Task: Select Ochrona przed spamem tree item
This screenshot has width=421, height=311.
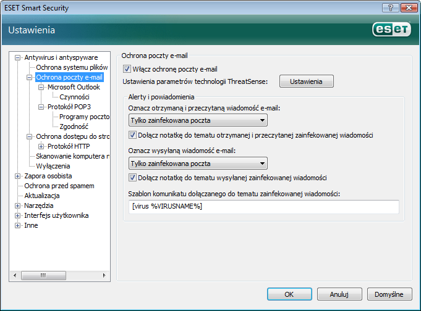Action: [59, 186]
